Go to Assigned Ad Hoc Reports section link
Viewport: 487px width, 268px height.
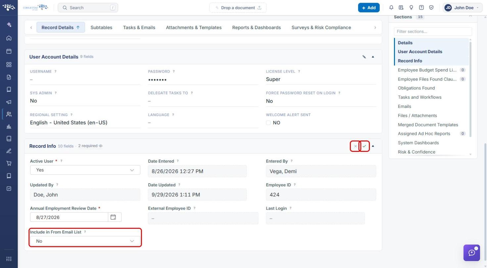pyautogui.click(x=424, y=134)
